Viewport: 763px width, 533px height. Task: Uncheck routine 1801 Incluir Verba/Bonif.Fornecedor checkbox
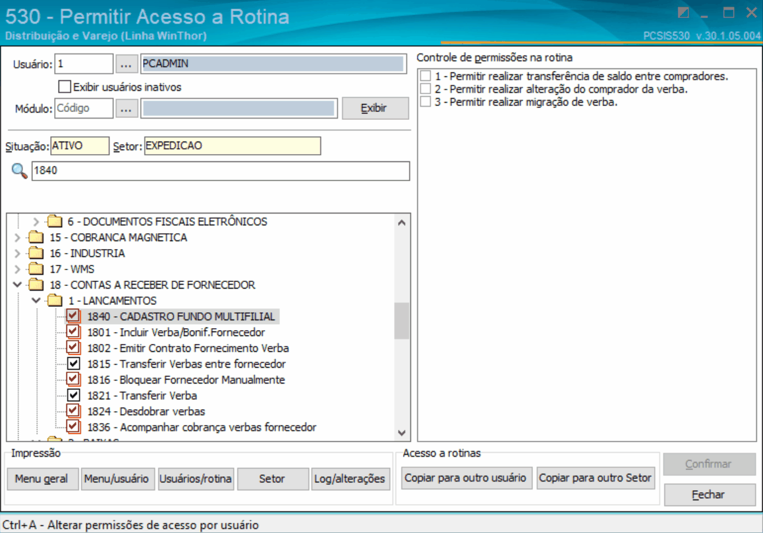[x=73, y=332]
